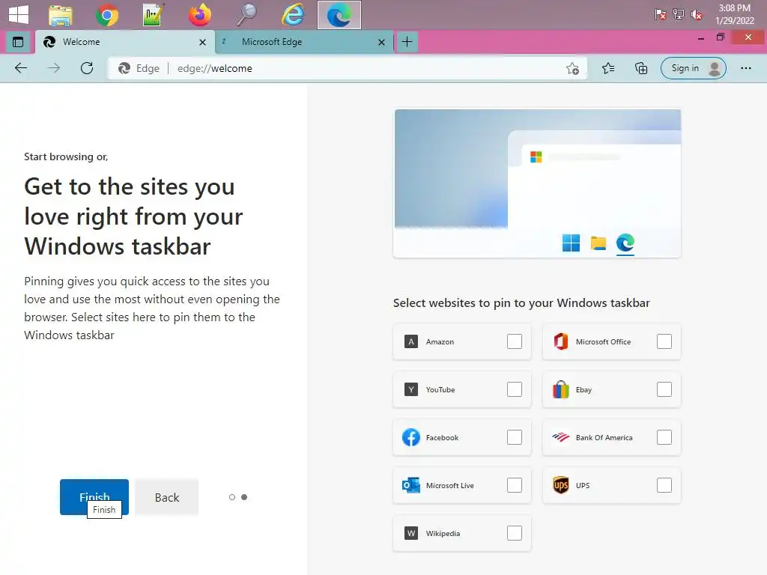
Task: Close the Microsoft Edge tab
Action: [381, 43]
